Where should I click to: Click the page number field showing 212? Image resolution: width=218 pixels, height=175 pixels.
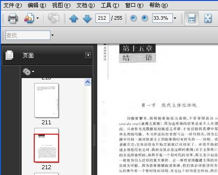click(103, 18)
